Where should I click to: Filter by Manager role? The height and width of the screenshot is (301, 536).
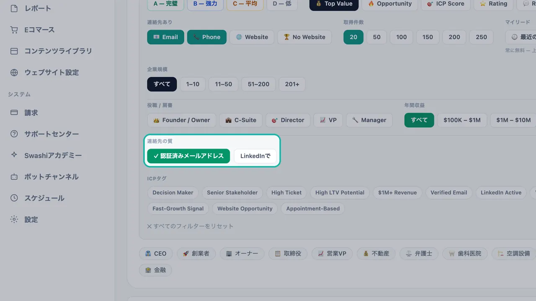369,120
